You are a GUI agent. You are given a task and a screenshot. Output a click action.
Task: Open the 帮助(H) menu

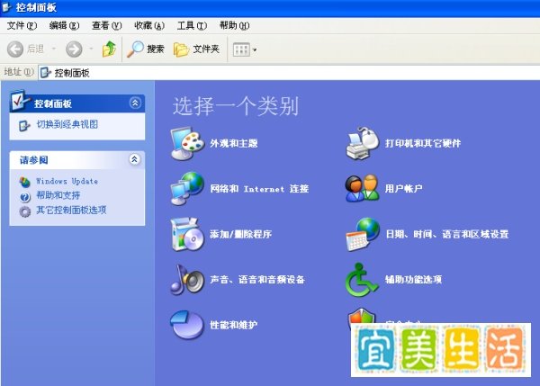point(235,25)
